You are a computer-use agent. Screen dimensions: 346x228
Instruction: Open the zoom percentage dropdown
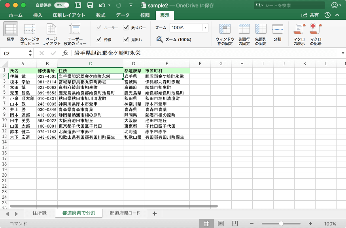(x=205, y=28)
